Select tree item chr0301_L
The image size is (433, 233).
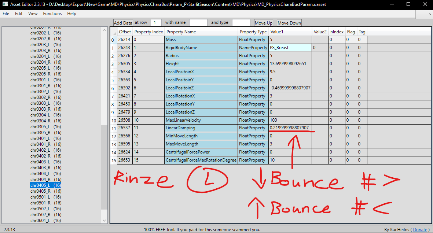pyautogui.click(x=46, y=80)
